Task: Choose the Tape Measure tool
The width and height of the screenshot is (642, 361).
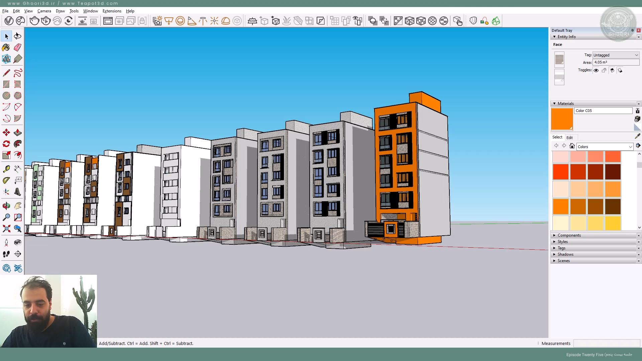Action: (6, 169)
